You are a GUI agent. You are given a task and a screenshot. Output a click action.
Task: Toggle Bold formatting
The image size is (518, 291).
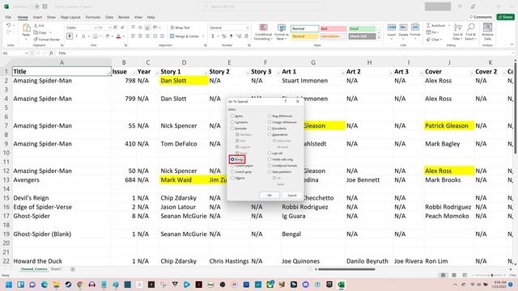(70, 36)
